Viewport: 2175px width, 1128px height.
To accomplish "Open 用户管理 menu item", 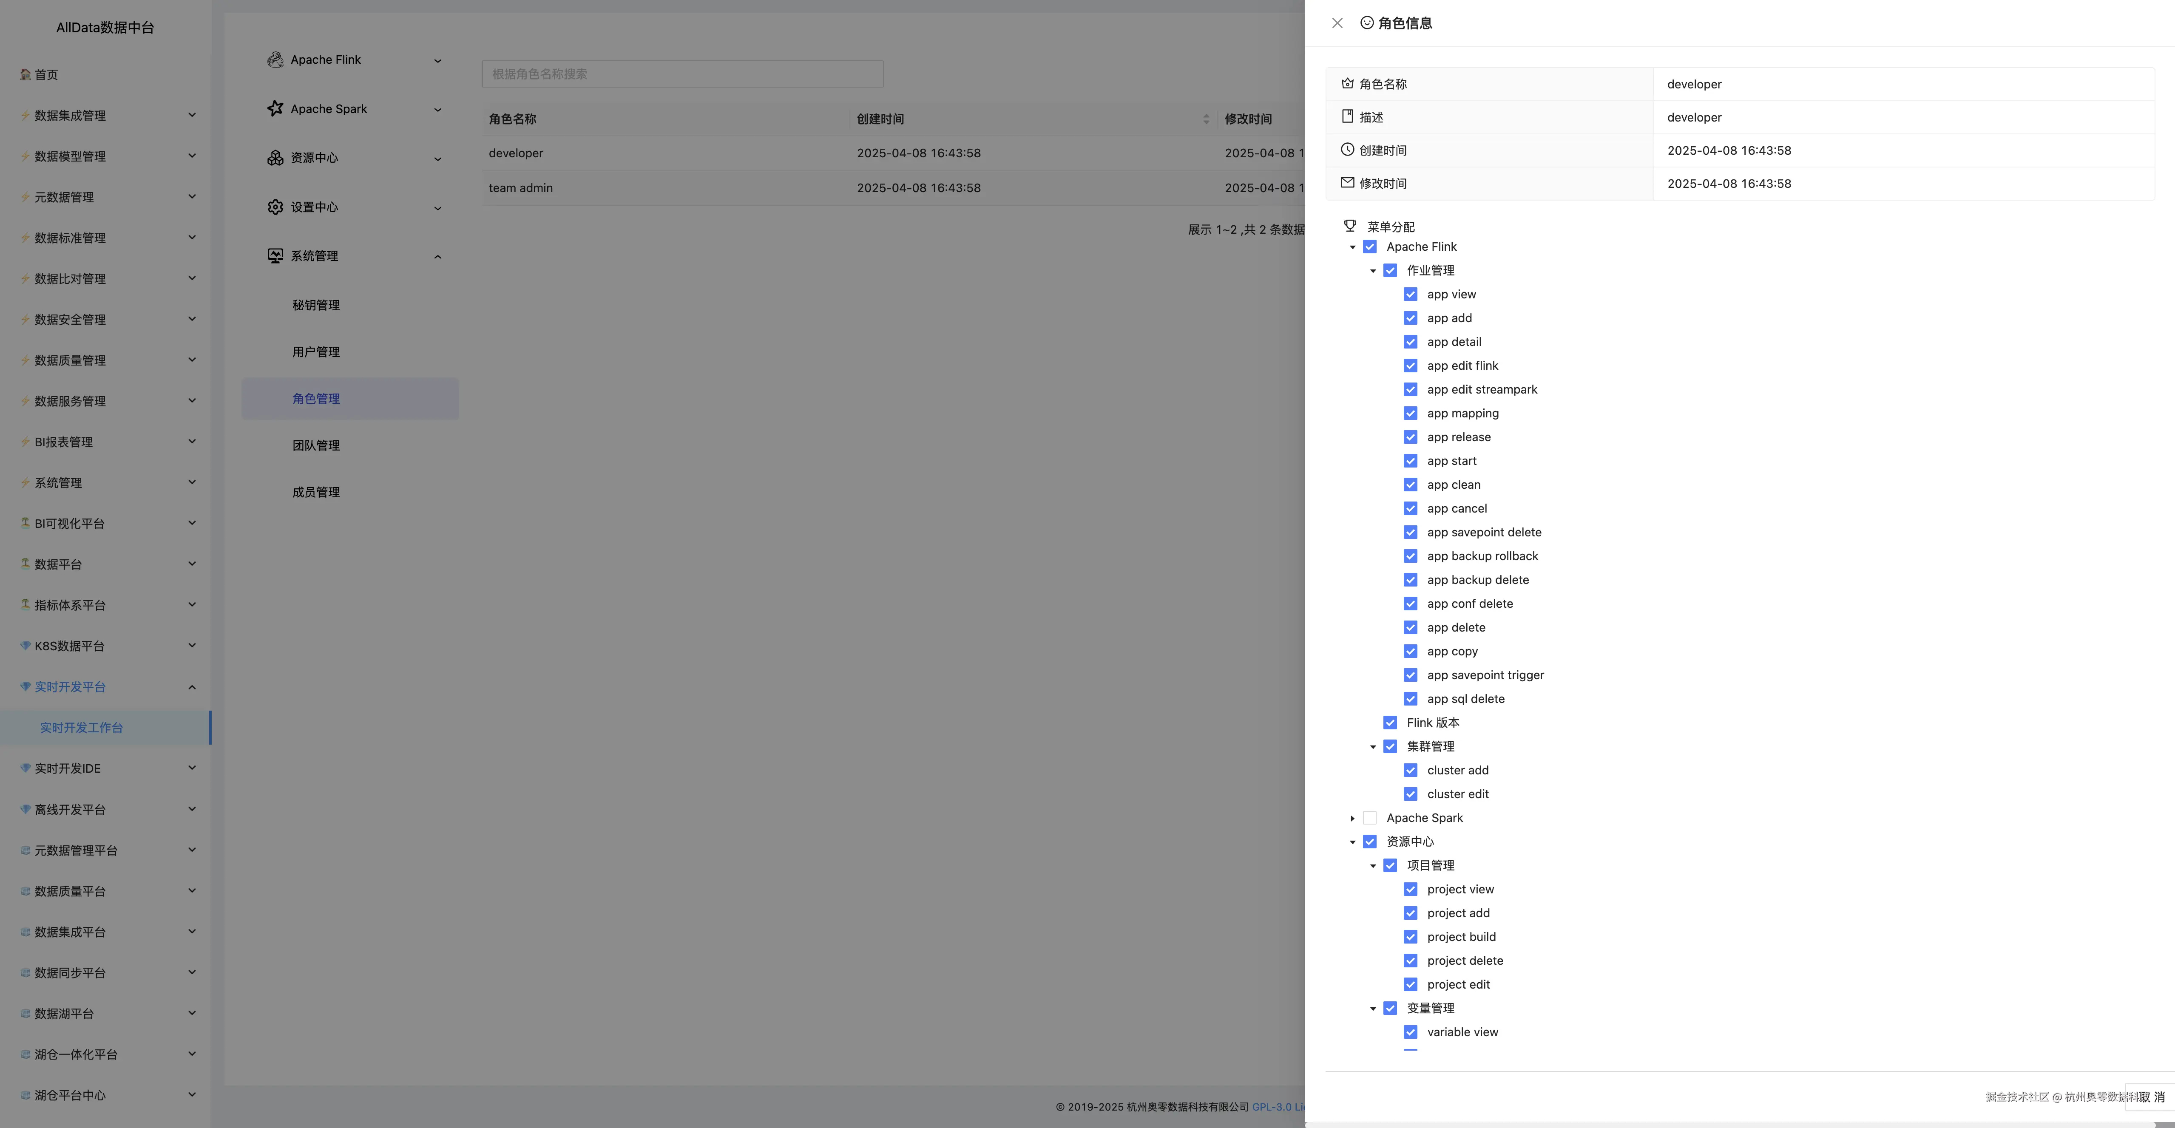I will point(316,352).
